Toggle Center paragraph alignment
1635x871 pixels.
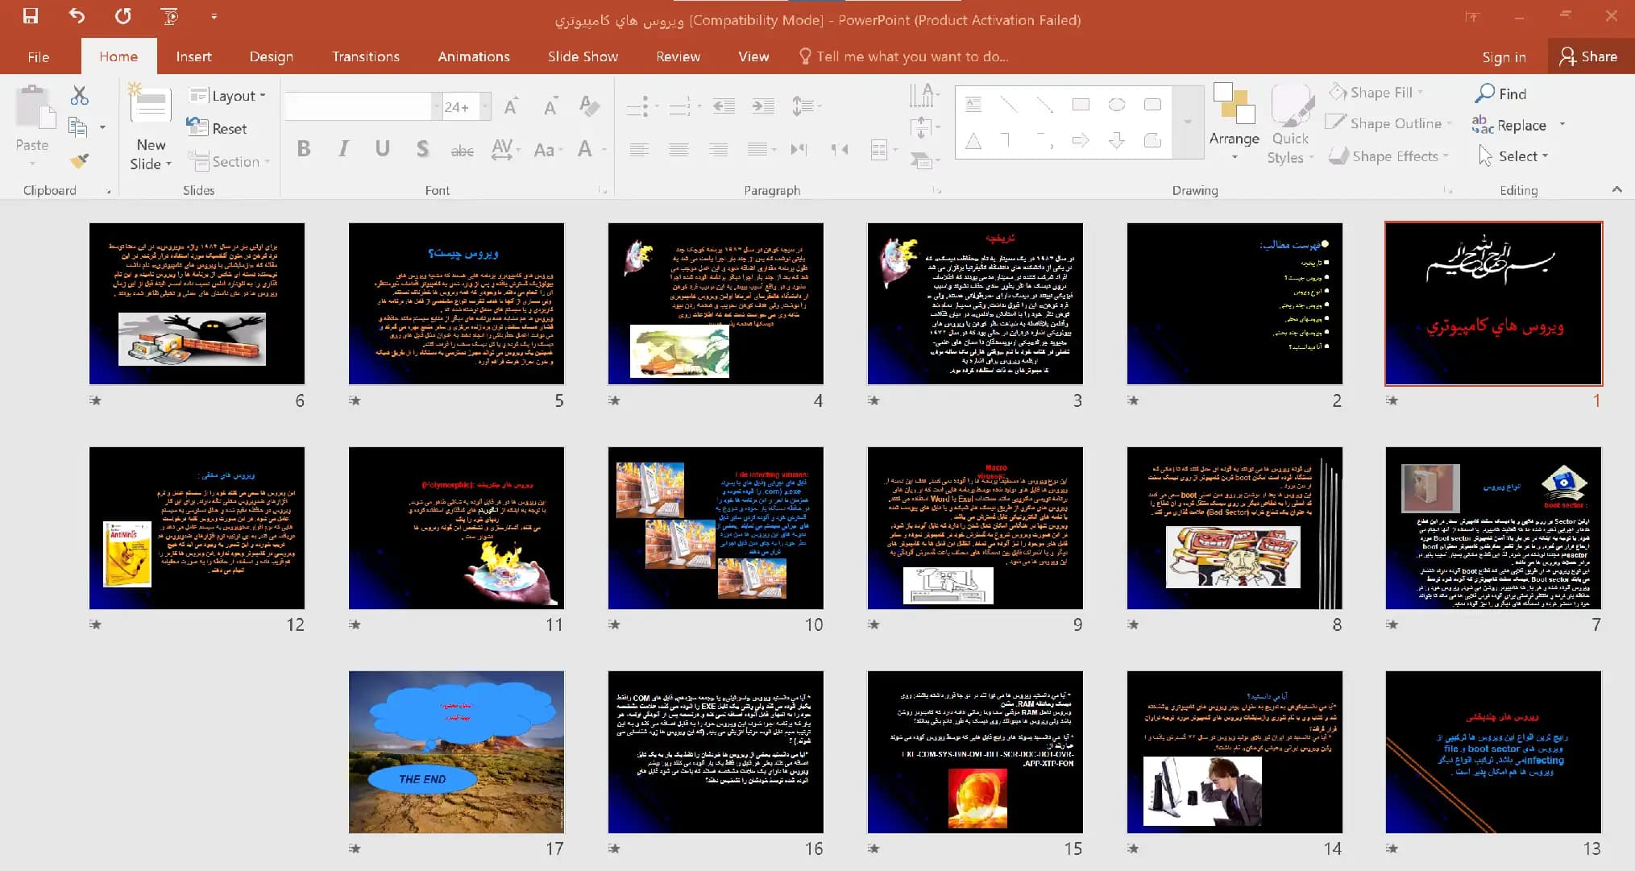pos(678,149)
